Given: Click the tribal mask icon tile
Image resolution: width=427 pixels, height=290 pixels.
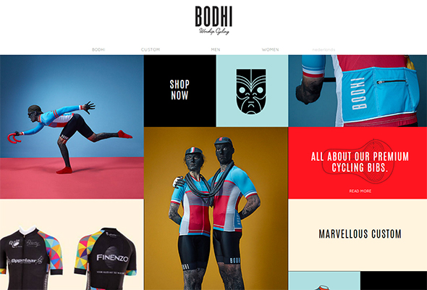Looking at the screenshot, I should [x=252, y=91].
